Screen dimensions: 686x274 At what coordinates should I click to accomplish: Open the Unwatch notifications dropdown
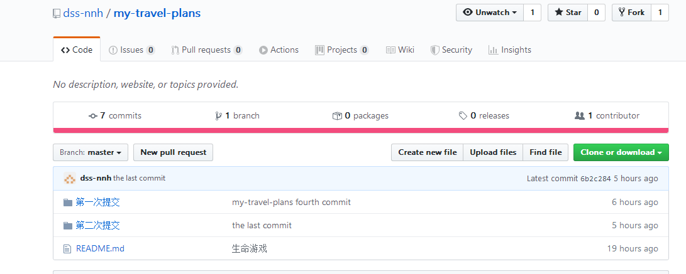pos(490,13)
